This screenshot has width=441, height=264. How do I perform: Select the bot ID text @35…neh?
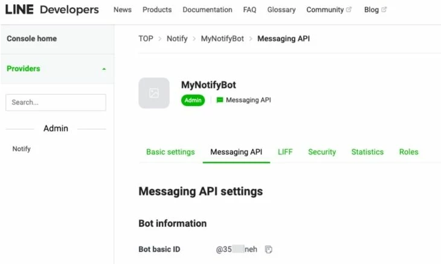(x=237, y=249)
